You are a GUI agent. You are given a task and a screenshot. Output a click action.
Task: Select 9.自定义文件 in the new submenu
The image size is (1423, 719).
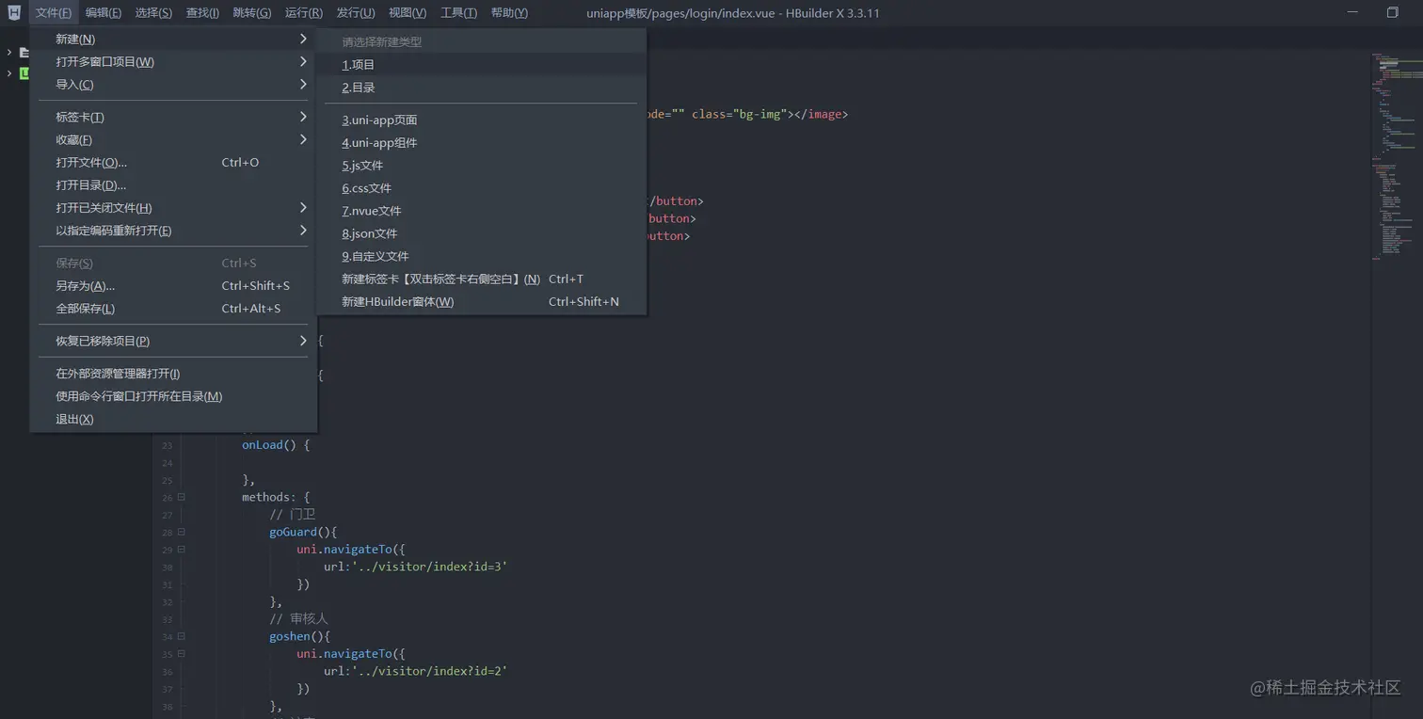coord(482,255)
